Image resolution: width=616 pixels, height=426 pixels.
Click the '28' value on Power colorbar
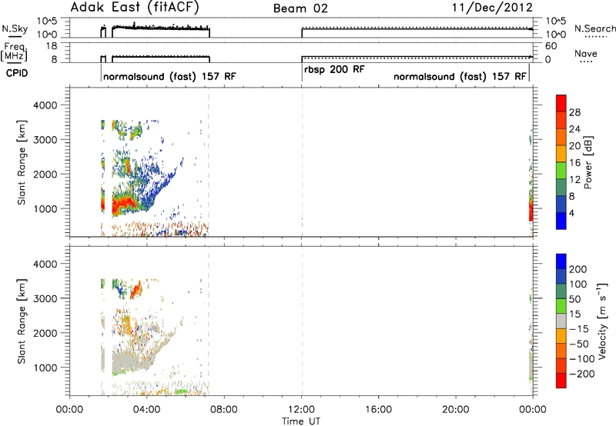574,112
